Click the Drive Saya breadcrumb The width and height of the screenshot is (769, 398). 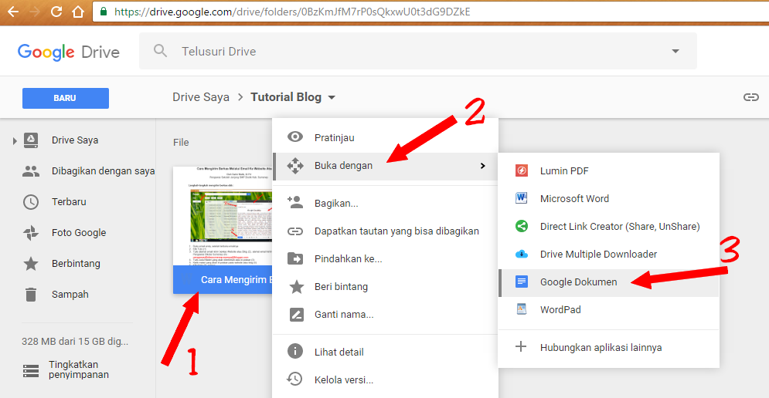pos(201,97)
